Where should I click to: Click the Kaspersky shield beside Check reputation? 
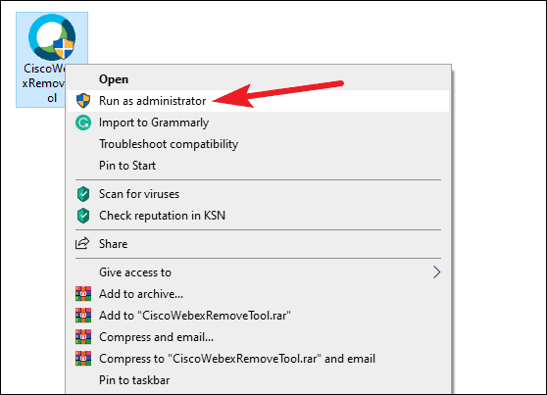click(x=83, y=216)
